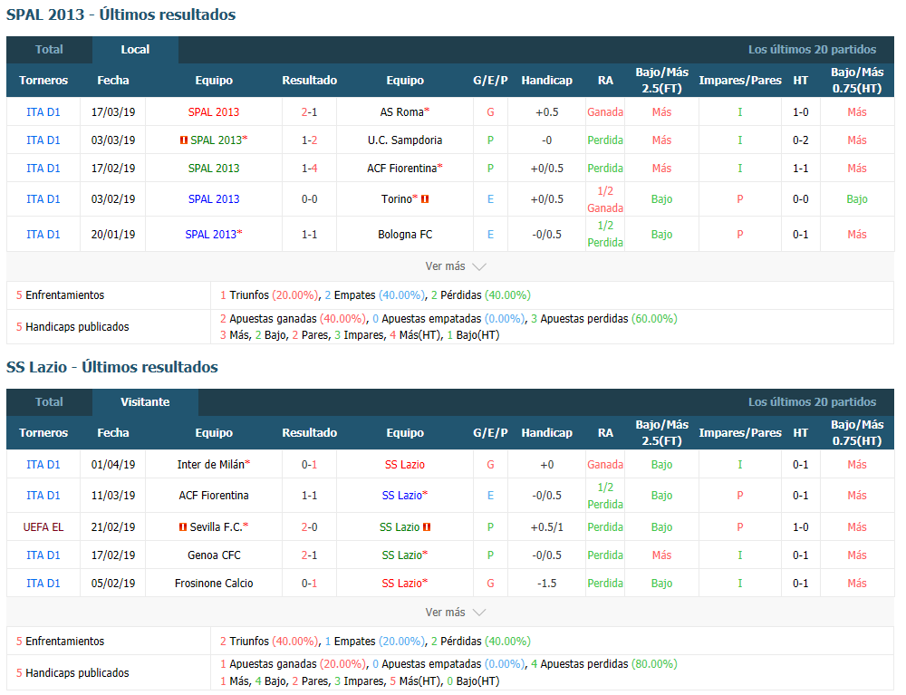Open 'Los últimos 20 partidos' in SPAL section
Viewport: 906px width, 695px height.
coord(812,50)
